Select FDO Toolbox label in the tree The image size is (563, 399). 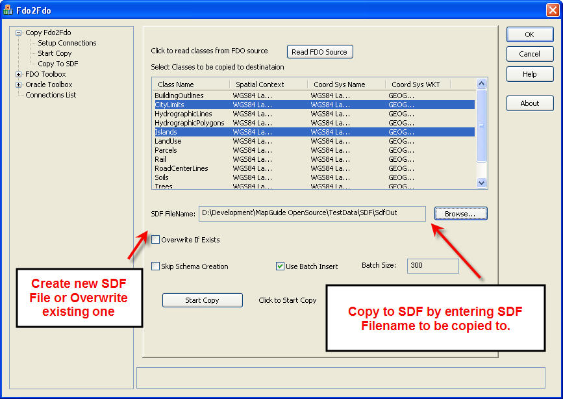click(x=45, y=75)
